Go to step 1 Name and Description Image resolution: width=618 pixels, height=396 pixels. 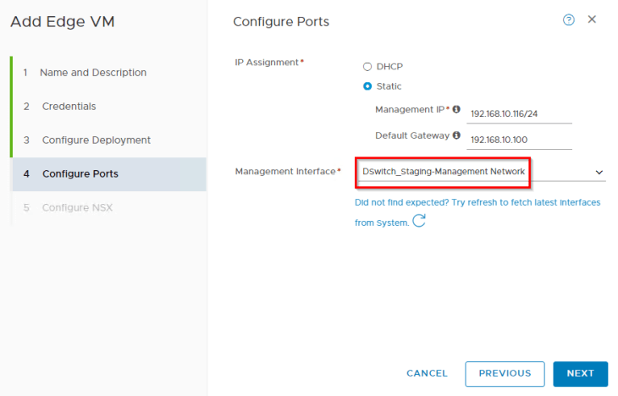coord(93,73)
